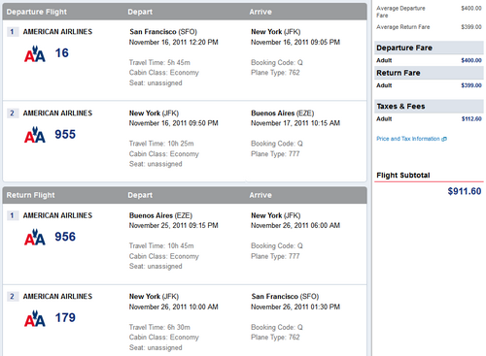Click American Airlines logo for flight 179

35,318
